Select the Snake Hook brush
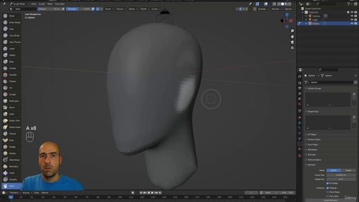This screenshot has width=359, height=202. pyautogui.click(x=11, y=127)
